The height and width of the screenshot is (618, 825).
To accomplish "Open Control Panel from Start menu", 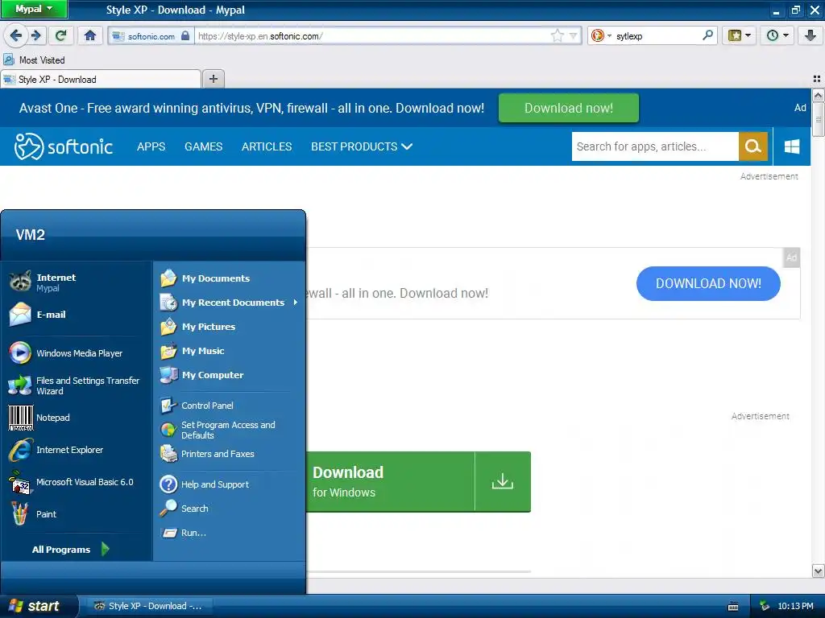I will [230, 406].
